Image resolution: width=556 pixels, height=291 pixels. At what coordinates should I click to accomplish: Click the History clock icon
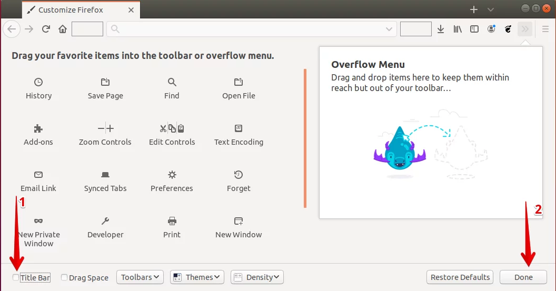coord(38,82)
